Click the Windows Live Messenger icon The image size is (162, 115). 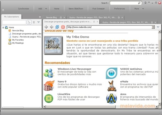(x=49, y=73)
